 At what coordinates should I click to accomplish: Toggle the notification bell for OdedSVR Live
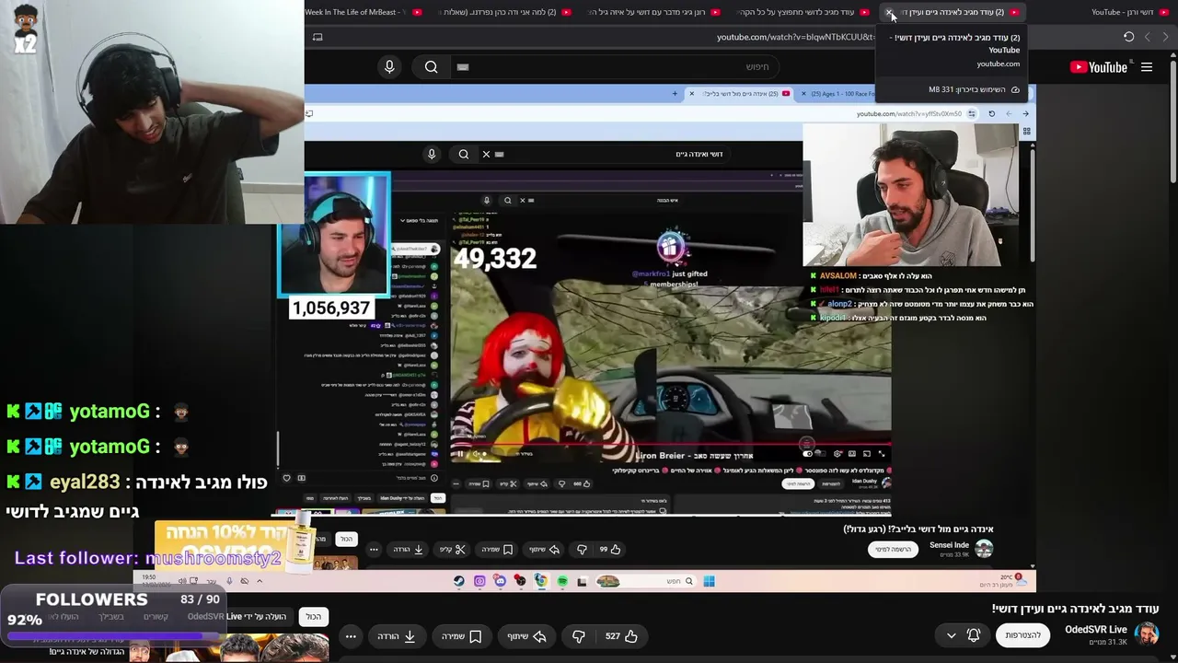(x=974, y=635)
